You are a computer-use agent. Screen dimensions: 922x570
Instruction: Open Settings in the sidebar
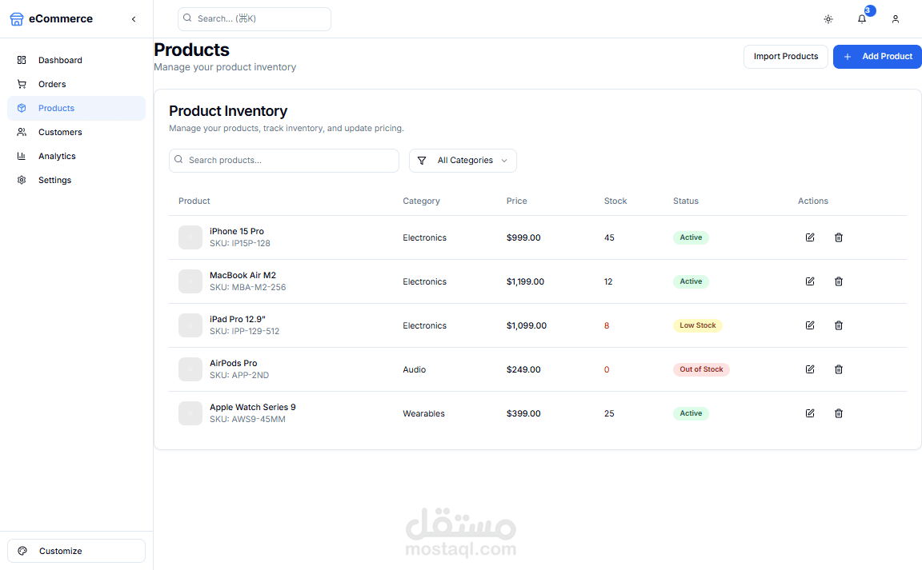tap(77, 180)
